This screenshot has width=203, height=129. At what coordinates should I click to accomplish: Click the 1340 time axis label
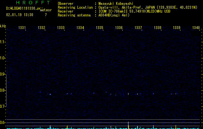(x=196, y=27)
